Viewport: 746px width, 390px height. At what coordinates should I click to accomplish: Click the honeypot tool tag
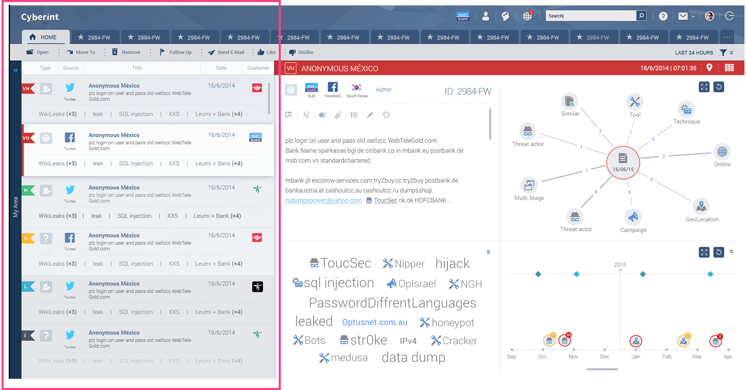point(447,322)
